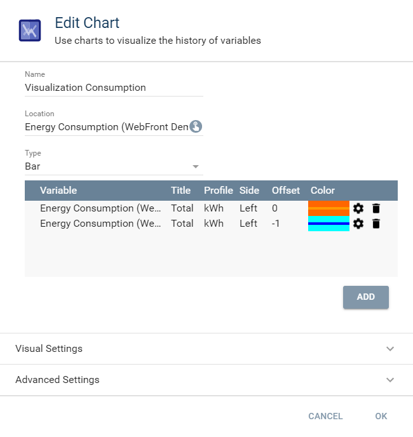The height and width of the screenshot is (437, 413).
Task: Click the CANCEL button
Action: [325, 416]
